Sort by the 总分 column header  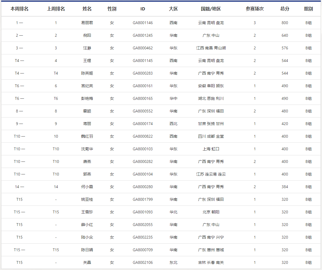click(285, 9)
